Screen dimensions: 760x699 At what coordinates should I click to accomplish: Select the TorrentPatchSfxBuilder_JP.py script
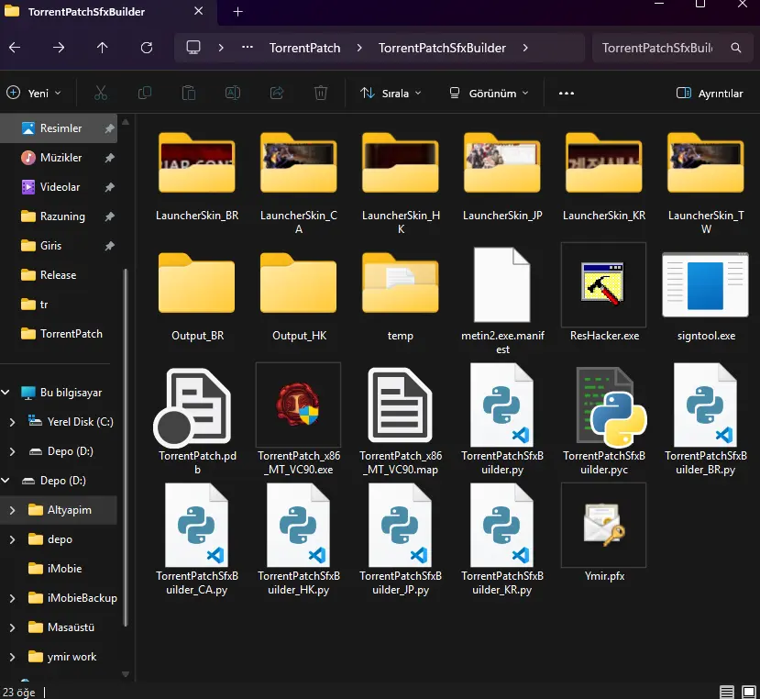[x=400, y=525]
